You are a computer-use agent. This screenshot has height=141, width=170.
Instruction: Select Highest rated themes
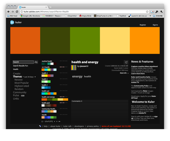click(x=22, y=86)
